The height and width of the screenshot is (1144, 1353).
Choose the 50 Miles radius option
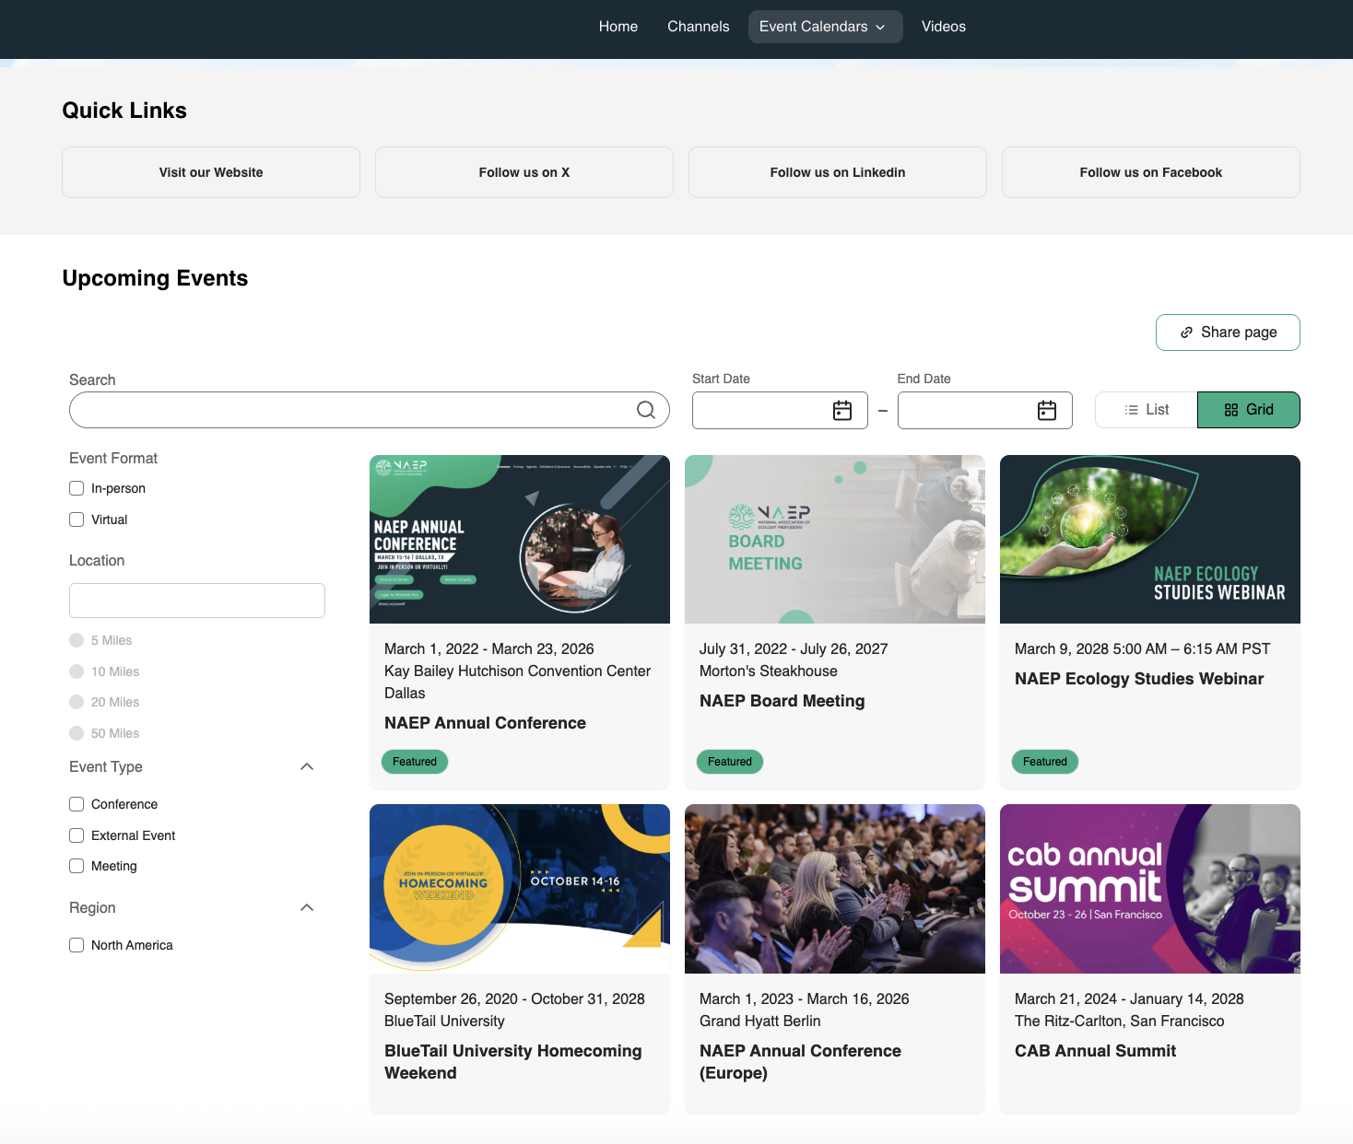tap(76, 733)
